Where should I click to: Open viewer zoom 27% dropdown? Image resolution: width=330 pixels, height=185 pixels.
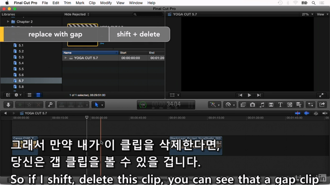click(308, 14)
